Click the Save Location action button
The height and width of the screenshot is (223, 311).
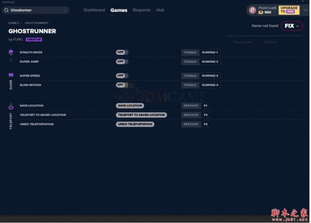[x=130, y=106]
